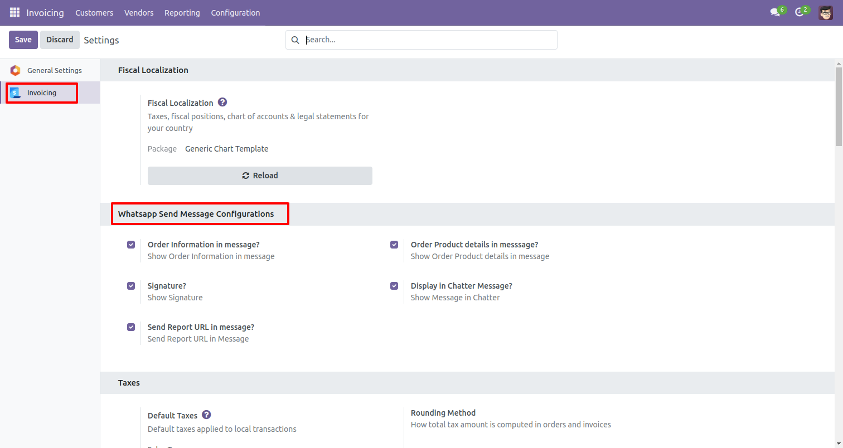
Task: Click the vertical scrollbar thumb
Action: tap(839, 106)
